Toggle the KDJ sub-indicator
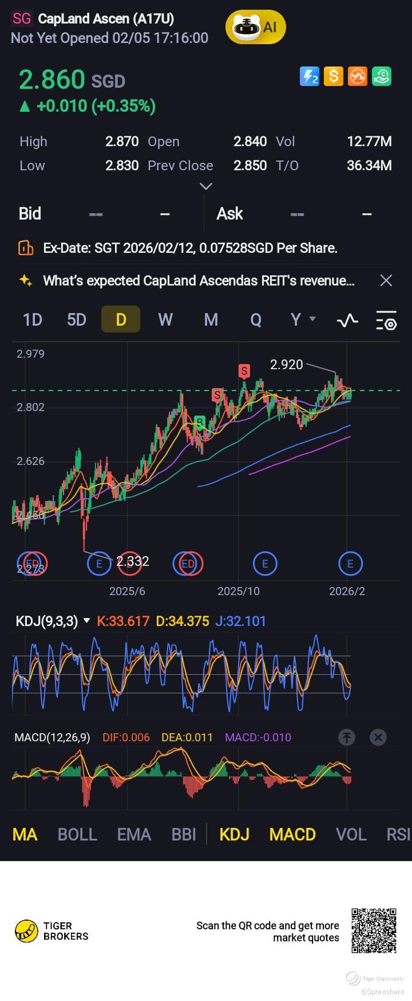This screenshot has width=412, height=1001. point(235,834)
